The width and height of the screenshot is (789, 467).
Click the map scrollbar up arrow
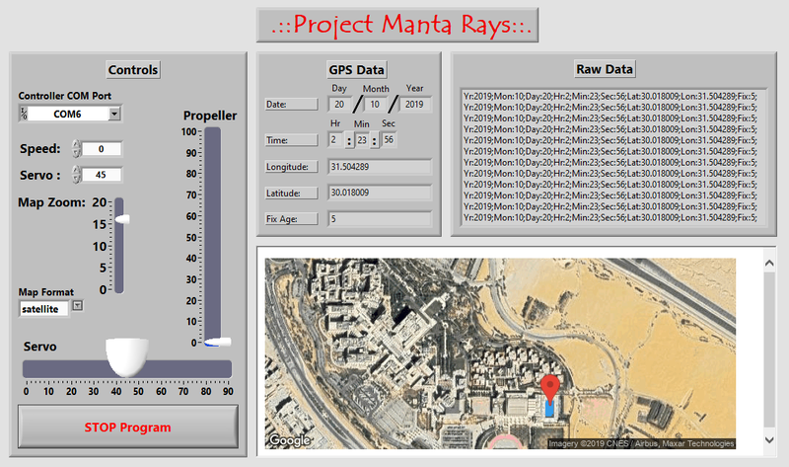(x=769, y=263)
